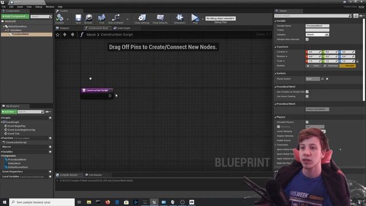Click the Variable Name input field

[317, 26]
